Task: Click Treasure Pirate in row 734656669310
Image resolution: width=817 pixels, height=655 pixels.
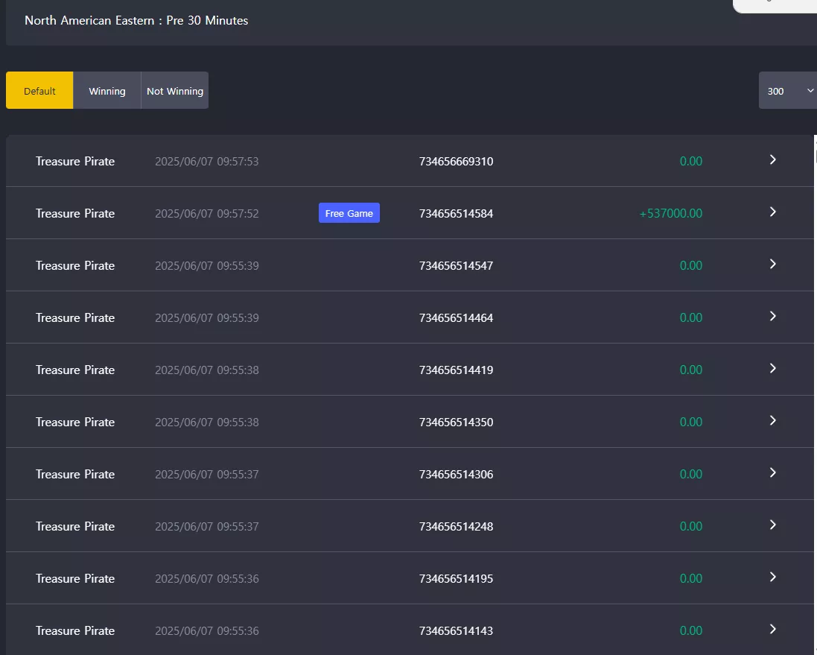Action: click(x=75, y=161)
